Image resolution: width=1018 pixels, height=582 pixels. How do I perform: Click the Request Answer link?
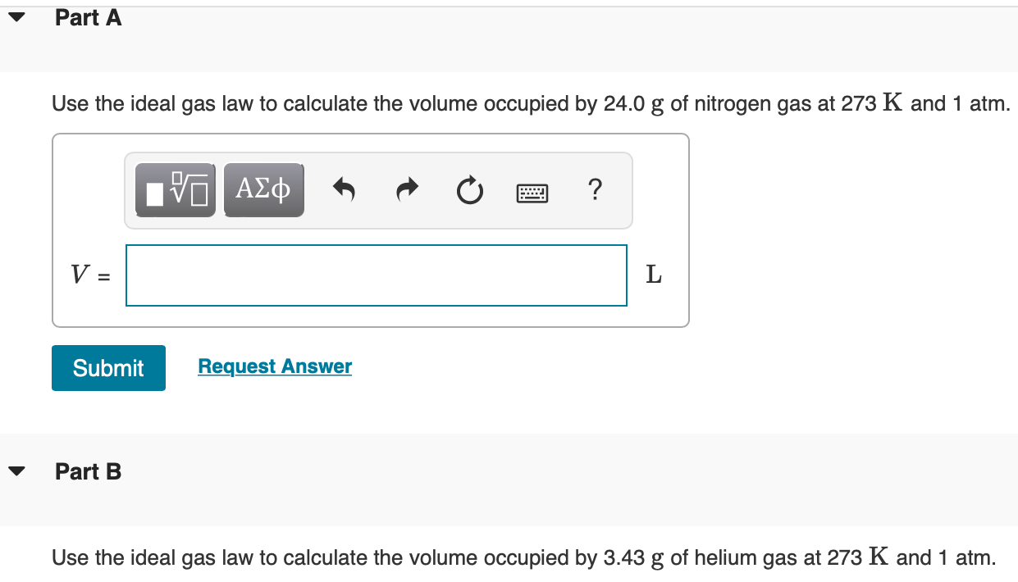tap(274, 366)
